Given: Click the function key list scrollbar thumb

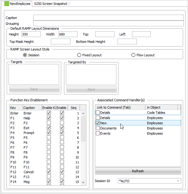Looking at the screenshot, I should (x=83, y=129).
